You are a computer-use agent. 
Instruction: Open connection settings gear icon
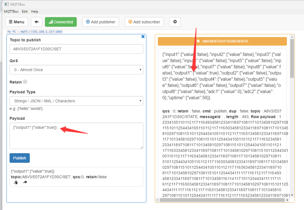(175, 22)
